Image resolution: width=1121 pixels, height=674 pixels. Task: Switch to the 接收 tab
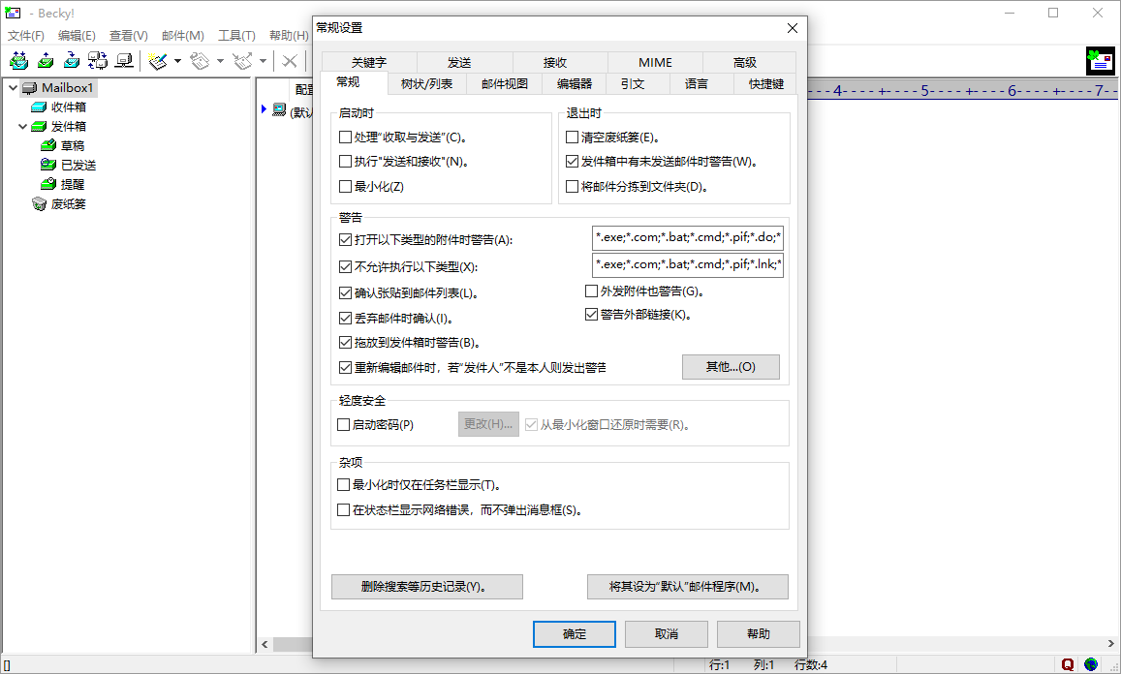tap(555, 62)
